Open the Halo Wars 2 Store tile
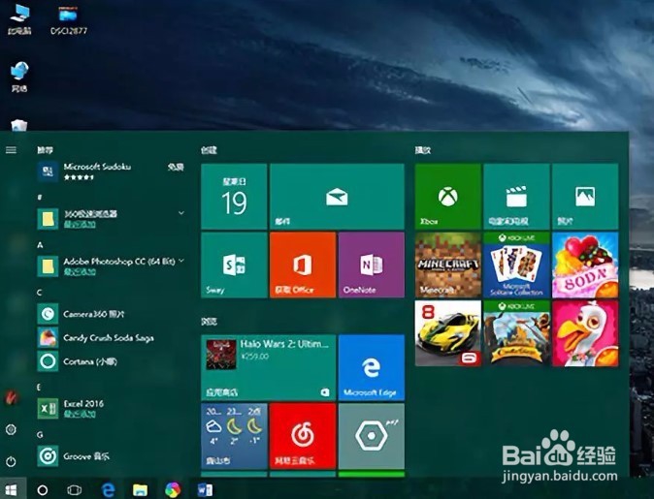 (269, 367)
